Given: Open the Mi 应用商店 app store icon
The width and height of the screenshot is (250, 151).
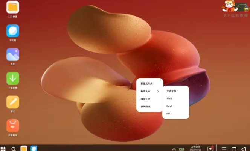Looking at the screenshot, I should (x=13, y=125).
